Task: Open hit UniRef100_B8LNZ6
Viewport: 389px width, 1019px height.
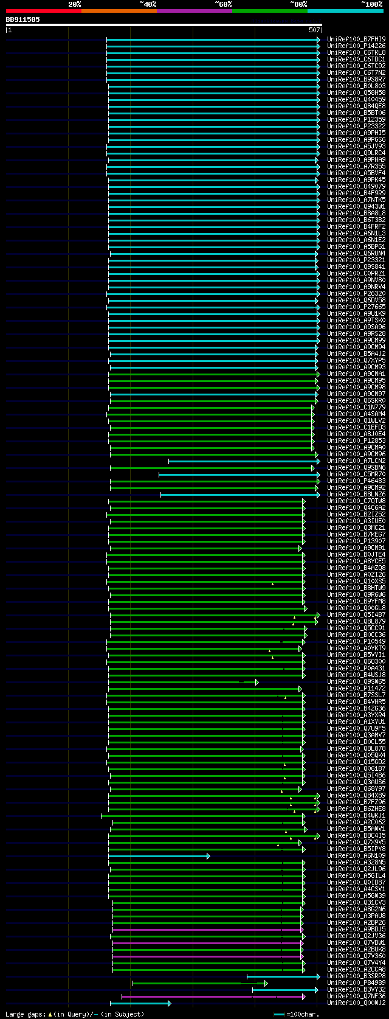Action: pos(356,494)
